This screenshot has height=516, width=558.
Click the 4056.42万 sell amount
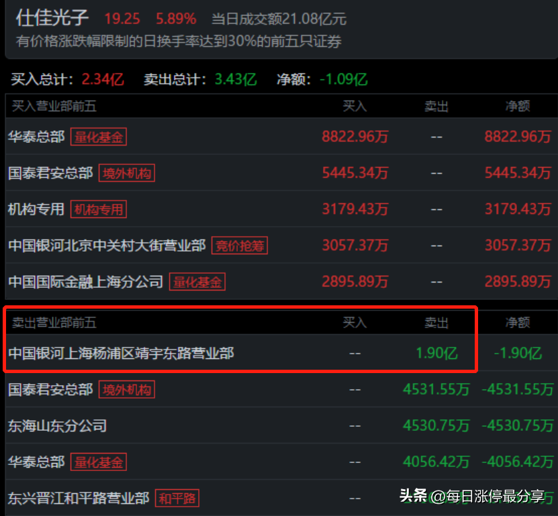pos(436,462)
